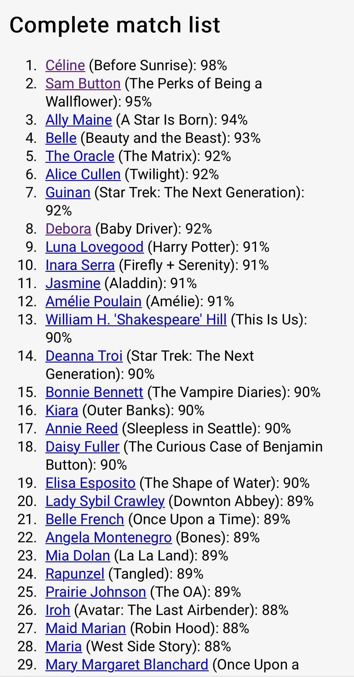The image size is (354, 677).
Task: Open the Amélie Poulain link
Action: 93,301
